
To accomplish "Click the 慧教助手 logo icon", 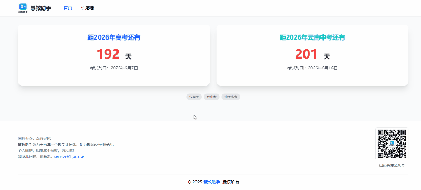I will point(23,8).
